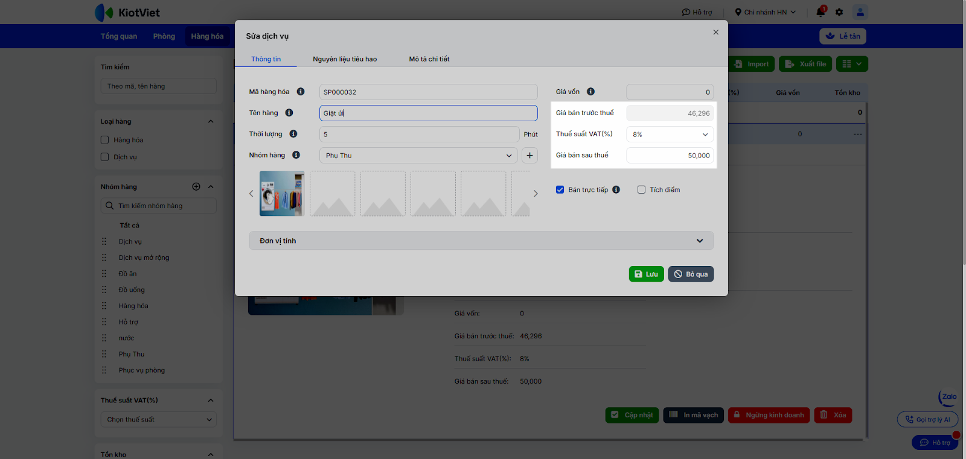This screenshot has height=459, width=966.
Task: Open Hàng hóa menu
Action: [208, 36]
